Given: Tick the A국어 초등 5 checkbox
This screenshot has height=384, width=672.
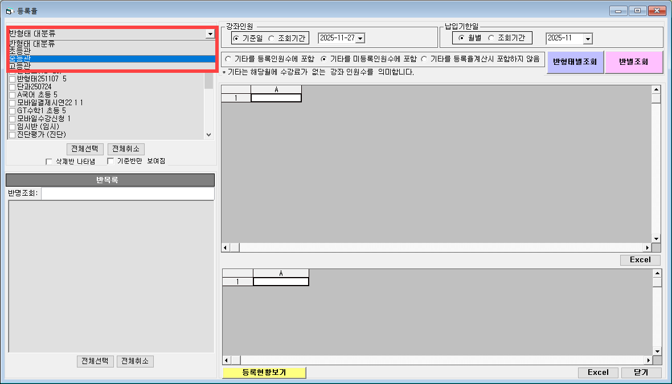Looking at the screenshot, I should pyautogui.click(x=12, y=94).
